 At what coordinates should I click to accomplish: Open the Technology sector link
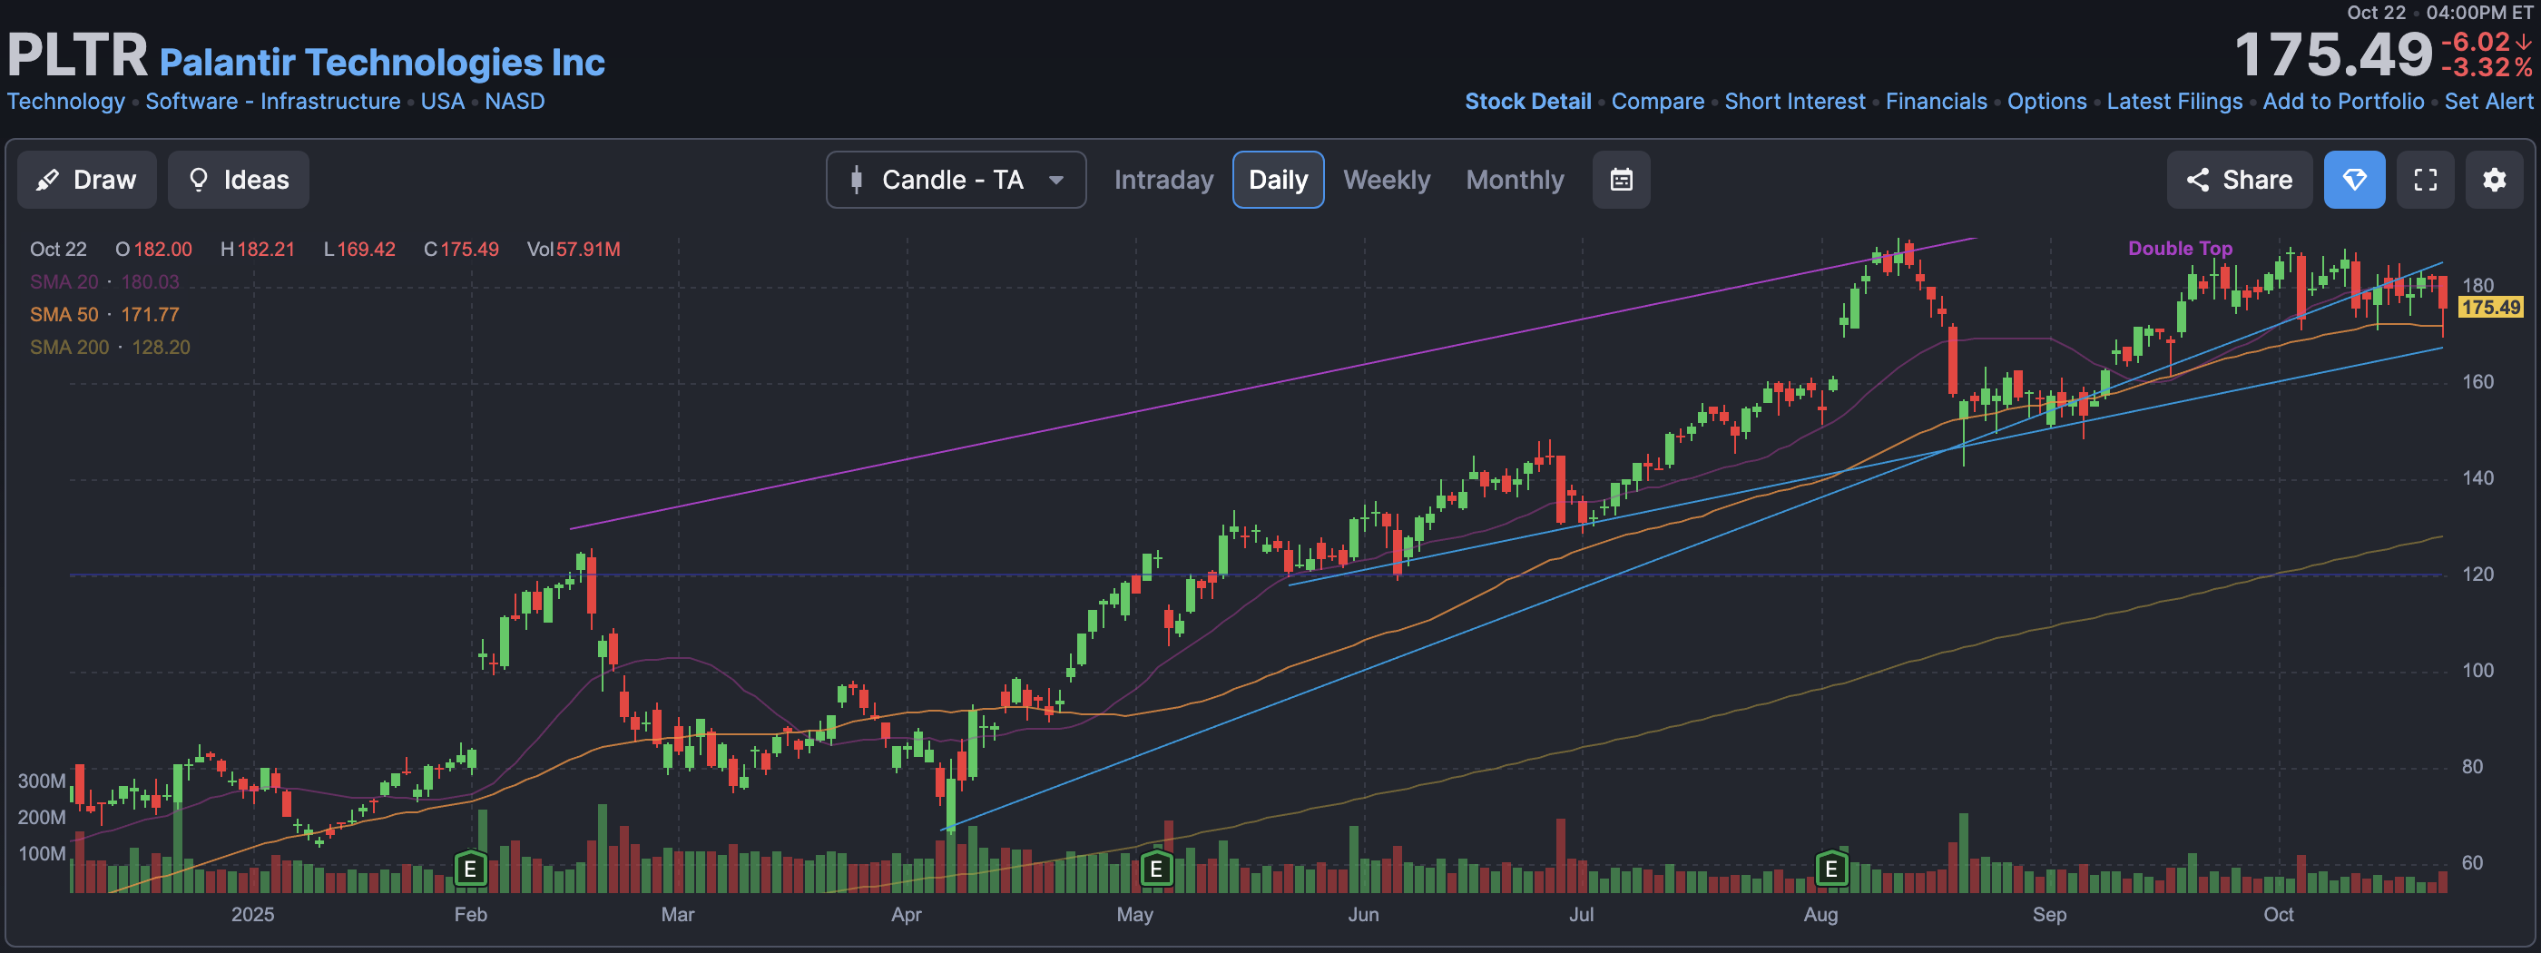[66, 102]
